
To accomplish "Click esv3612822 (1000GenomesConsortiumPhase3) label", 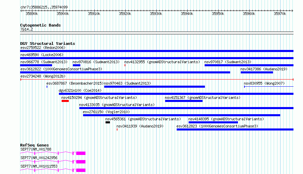I will click(61, 69).
